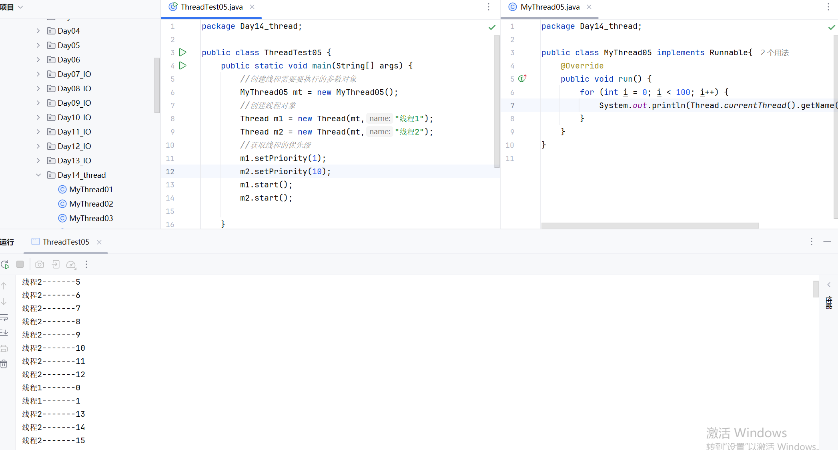Click console line '线程1-------0'
The image size is (838, 450).
(x=51, y=388)
